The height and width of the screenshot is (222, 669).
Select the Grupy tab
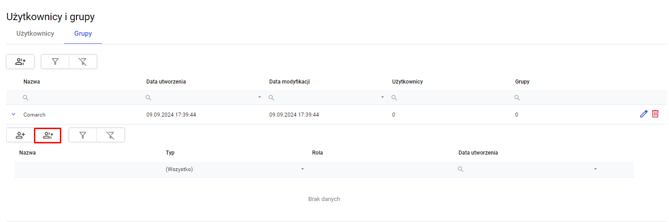point(83,34)
